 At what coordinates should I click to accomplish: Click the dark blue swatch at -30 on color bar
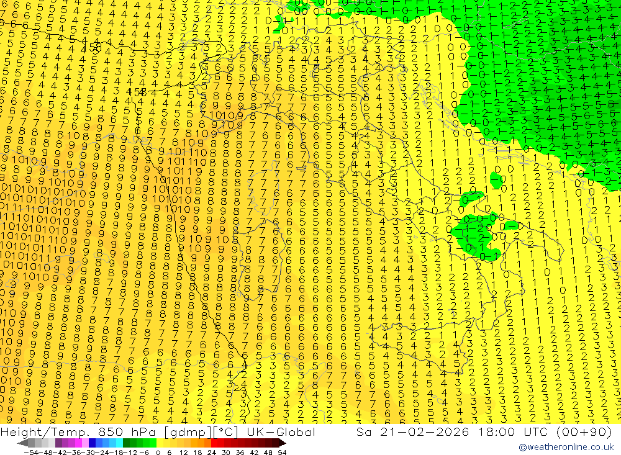92,443
